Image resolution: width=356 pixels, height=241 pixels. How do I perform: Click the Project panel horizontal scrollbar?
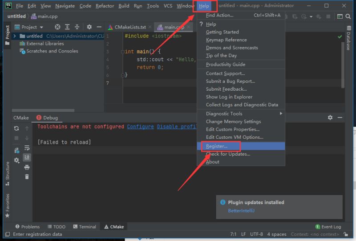pos(43,111)
